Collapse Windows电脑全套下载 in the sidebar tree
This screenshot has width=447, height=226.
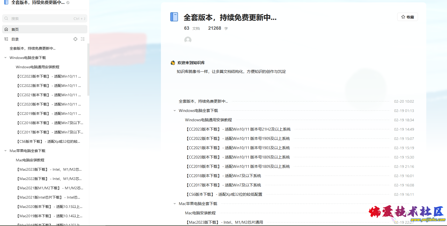[5, 58]
